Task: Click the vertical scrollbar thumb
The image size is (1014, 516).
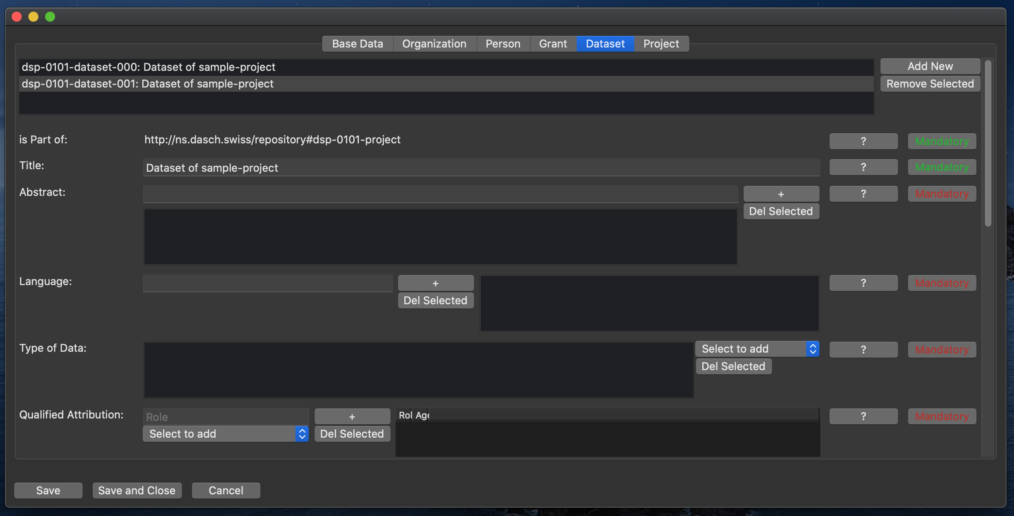Action: click(x=988, y=143)
